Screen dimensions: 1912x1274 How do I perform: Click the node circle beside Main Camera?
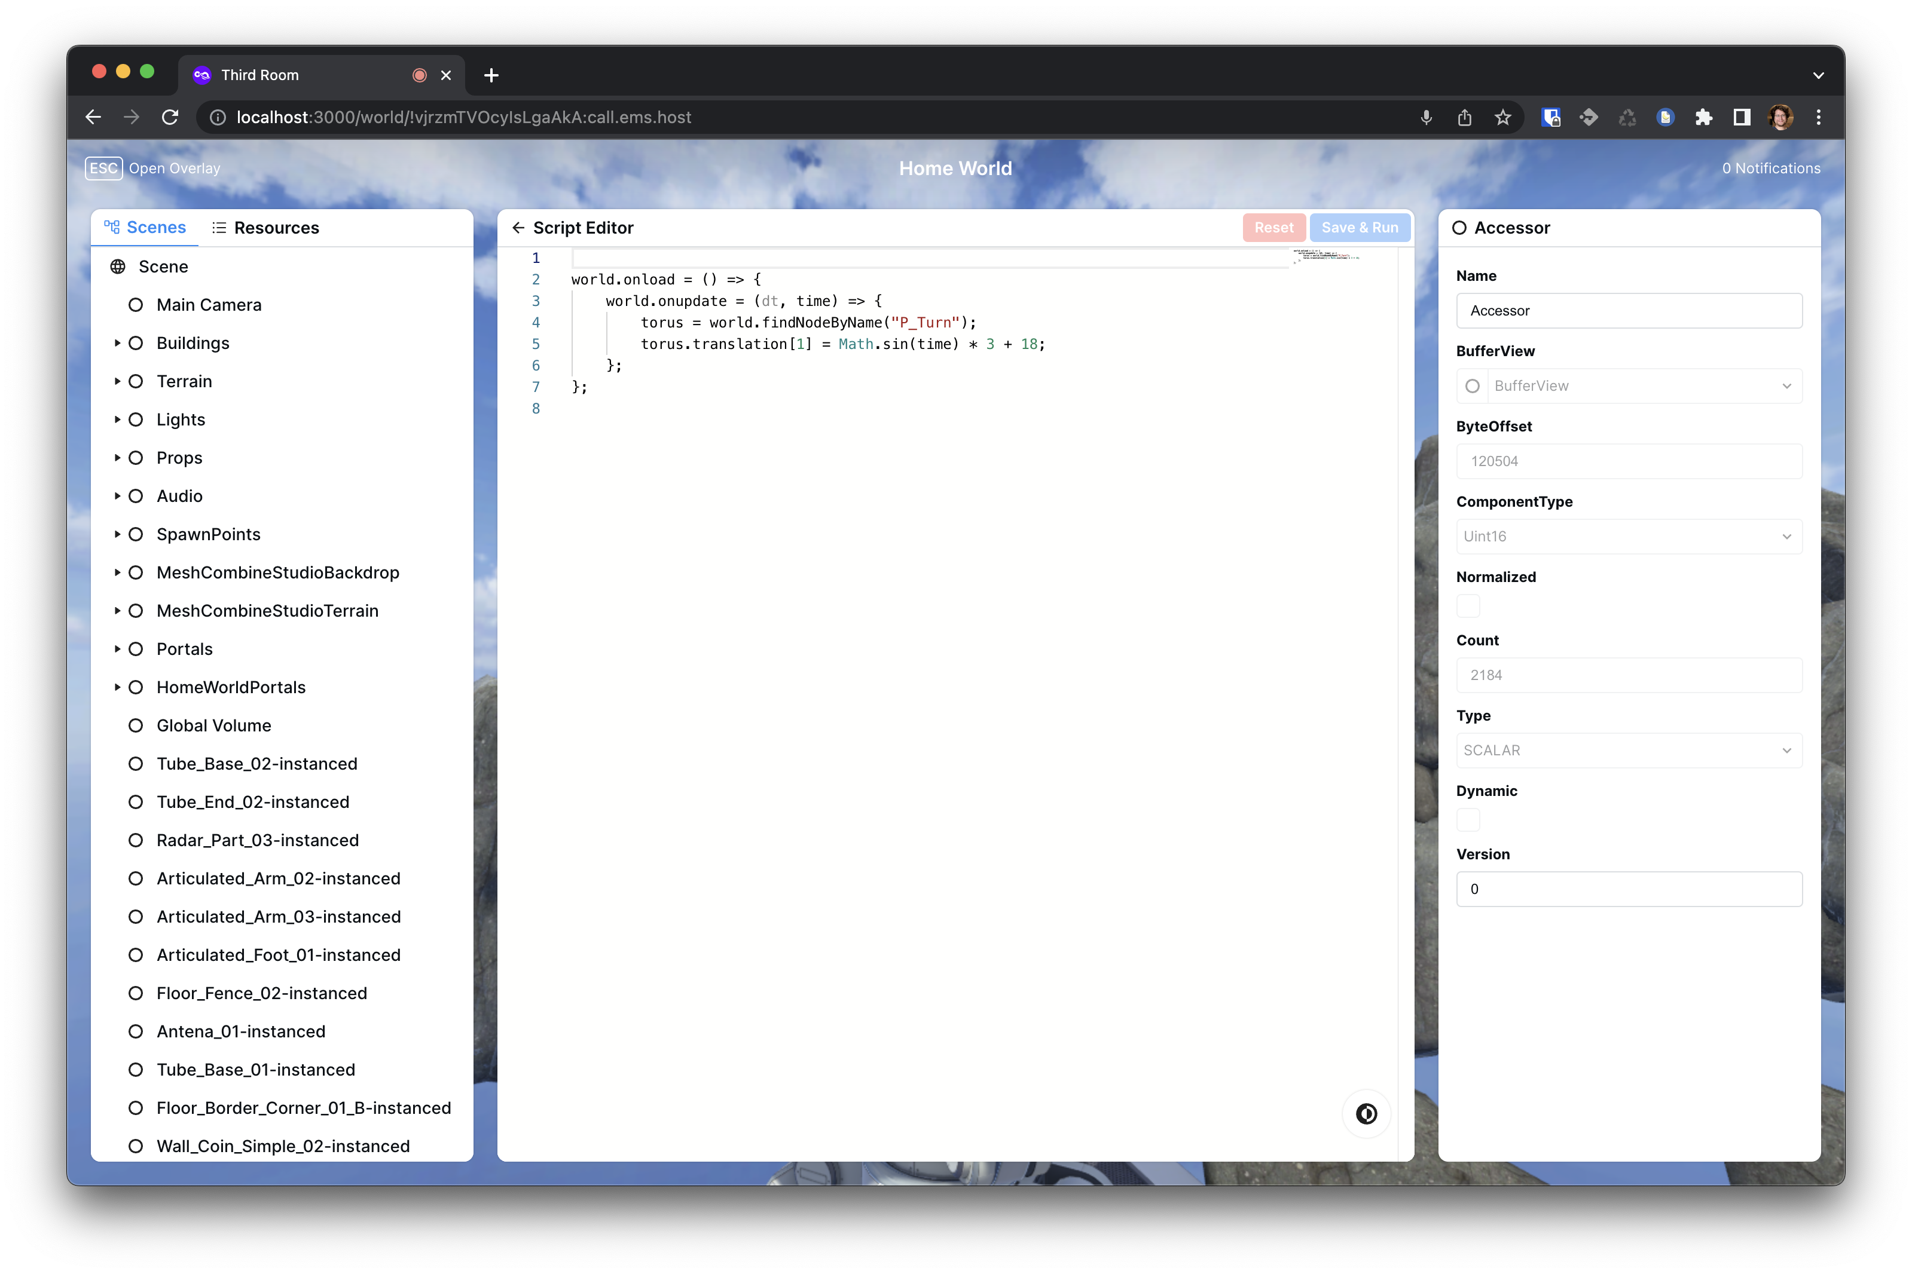[135, 305]
